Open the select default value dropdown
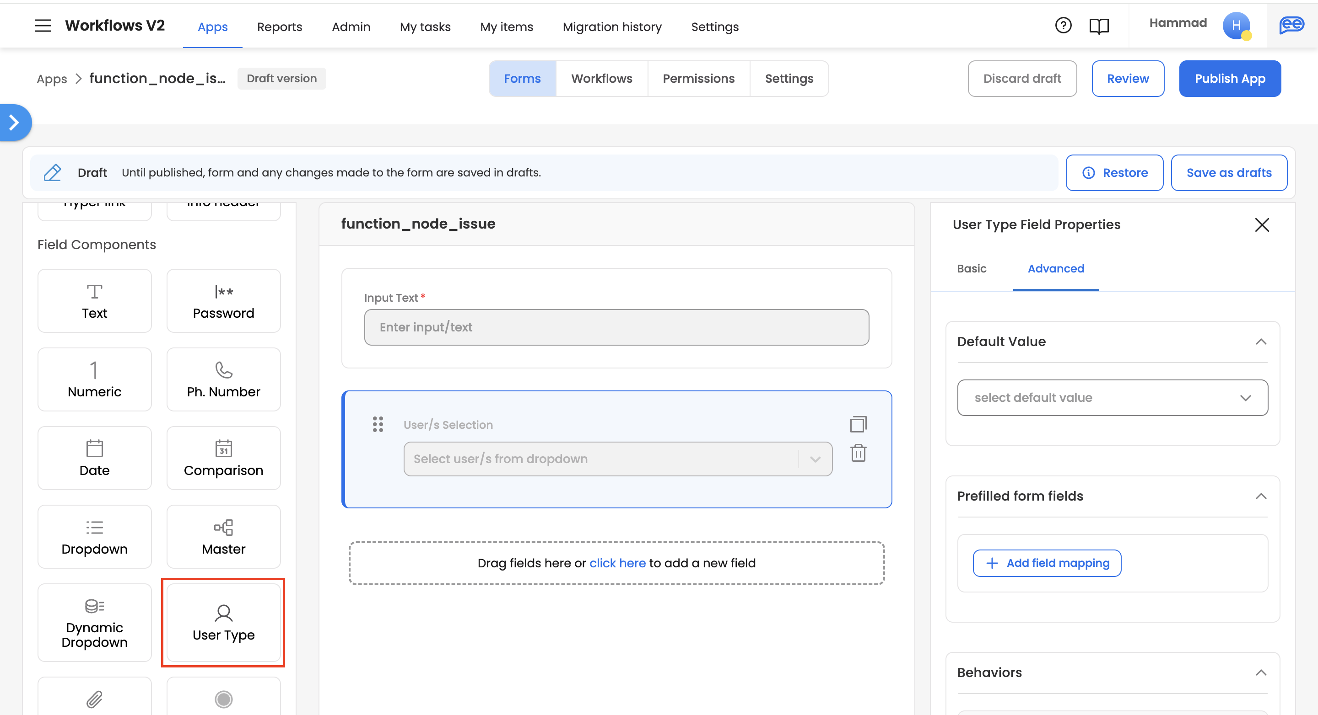 [1113, 398]
